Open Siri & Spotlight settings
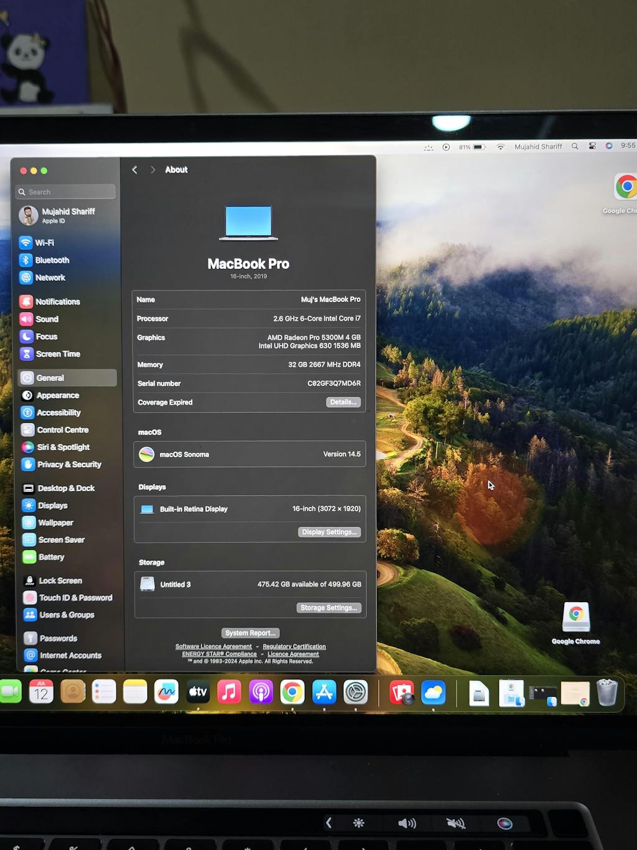This screenshot has height=850, width=637. pos(63,447)
